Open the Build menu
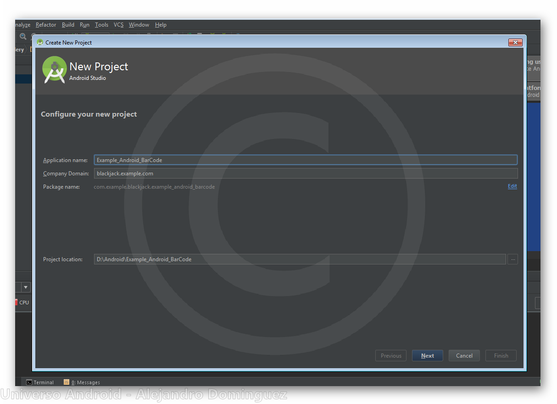Screen dimensions: 557x404 (68, 25)
